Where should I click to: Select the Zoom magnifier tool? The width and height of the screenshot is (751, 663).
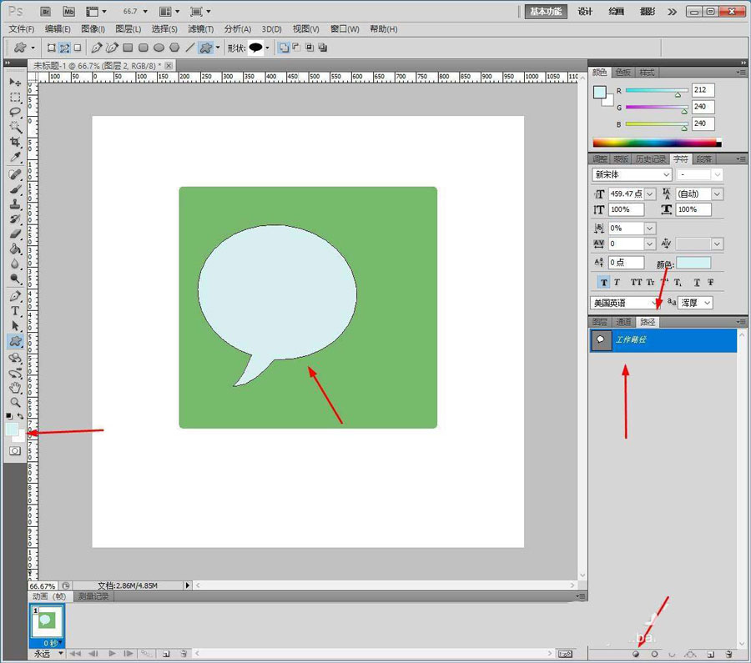(x=15, y=402)
